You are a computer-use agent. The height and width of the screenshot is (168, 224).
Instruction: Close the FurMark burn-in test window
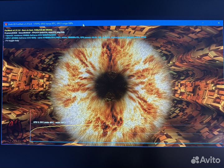coord(219,23)
